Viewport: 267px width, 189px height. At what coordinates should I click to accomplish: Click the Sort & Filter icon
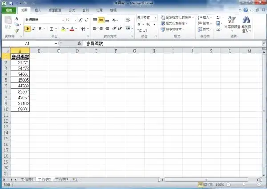coord(231,20)
